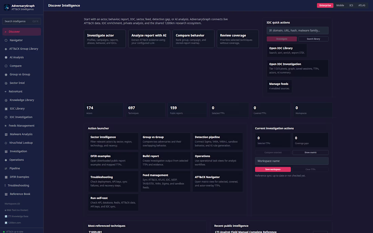Open the Review coverage card

click(x=238, y=39)
